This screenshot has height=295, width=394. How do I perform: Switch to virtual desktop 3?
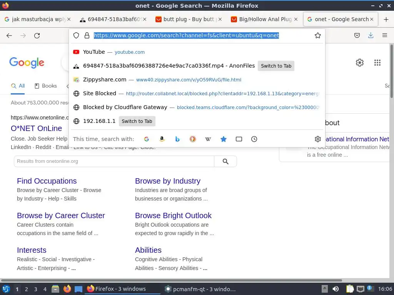36,289
